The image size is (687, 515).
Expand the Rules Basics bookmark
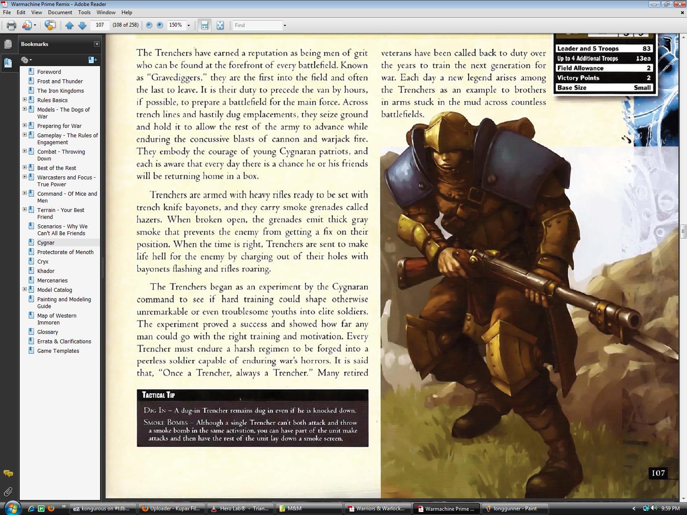pos(24,100)
